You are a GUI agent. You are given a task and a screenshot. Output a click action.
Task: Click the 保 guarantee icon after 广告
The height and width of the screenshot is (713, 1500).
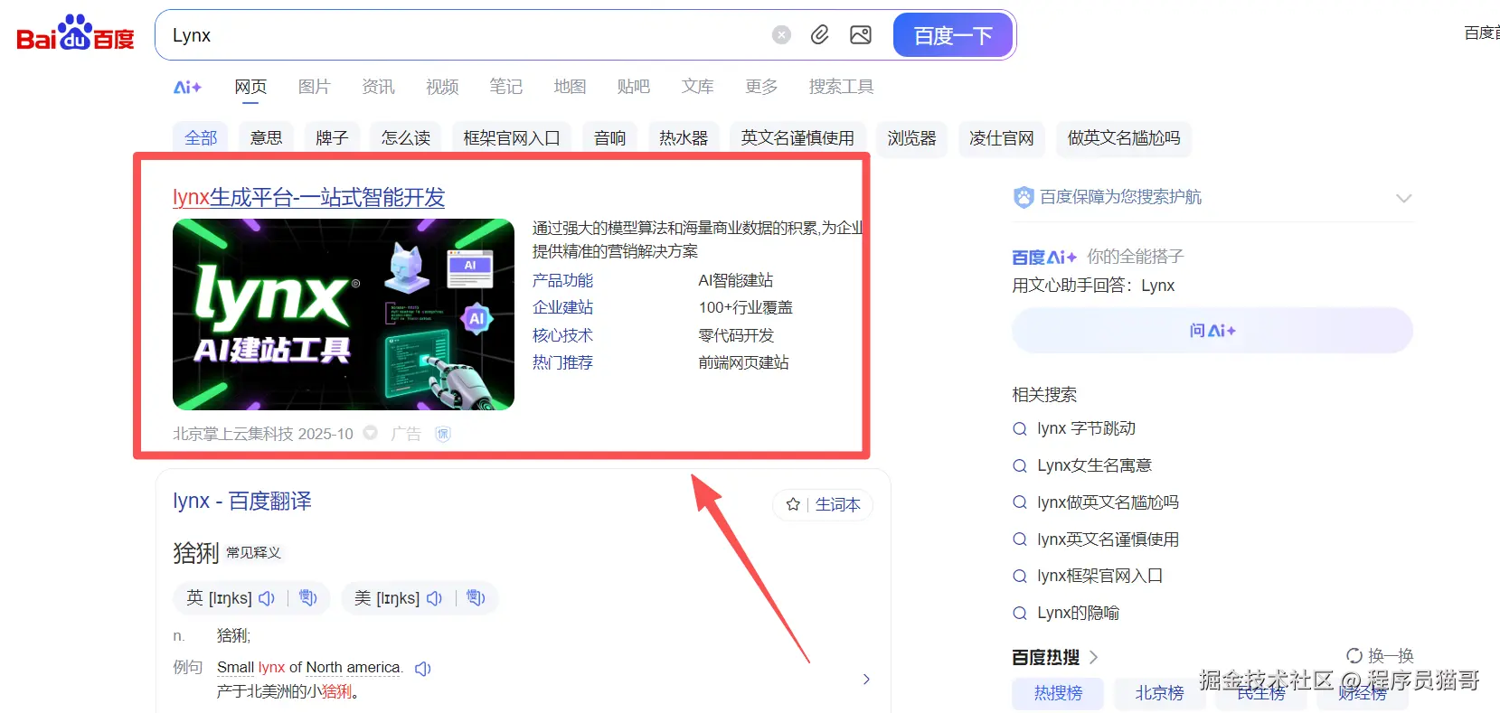tap(443, 434)
